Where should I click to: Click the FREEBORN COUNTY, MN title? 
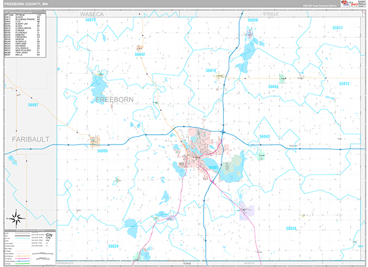coord(22,4)
